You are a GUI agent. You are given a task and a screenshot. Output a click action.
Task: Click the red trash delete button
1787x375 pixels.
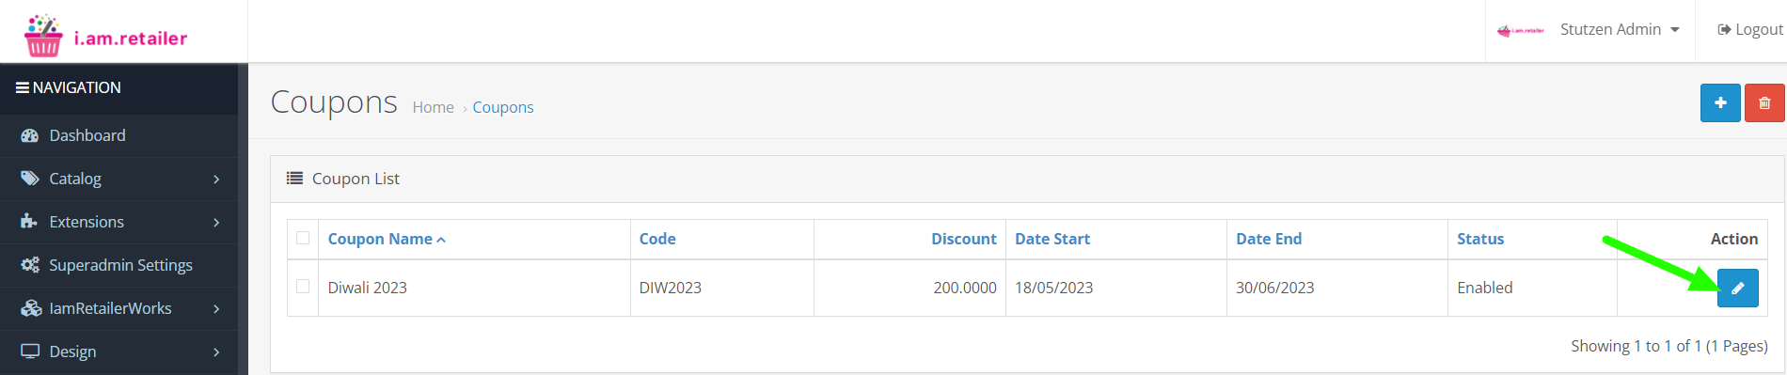point(1764,103)
